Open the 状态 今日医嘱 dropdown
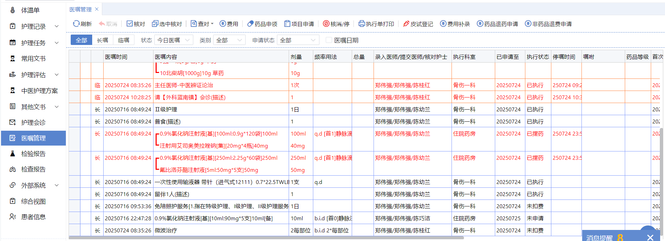 [174, 40]
